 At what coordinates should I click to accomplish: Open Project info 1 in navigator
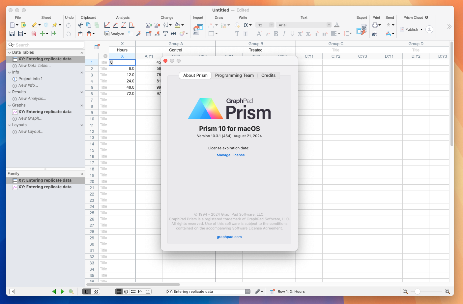(30, 79)
